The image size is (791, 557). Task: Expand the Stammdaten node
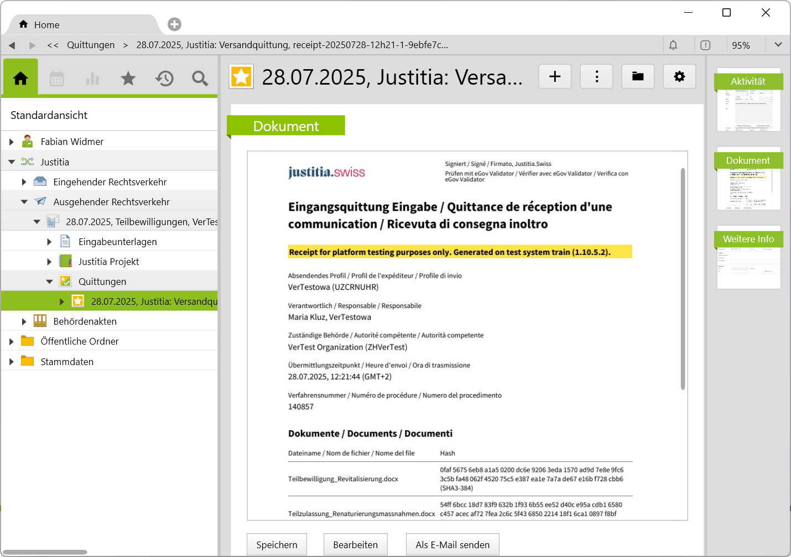11,361
